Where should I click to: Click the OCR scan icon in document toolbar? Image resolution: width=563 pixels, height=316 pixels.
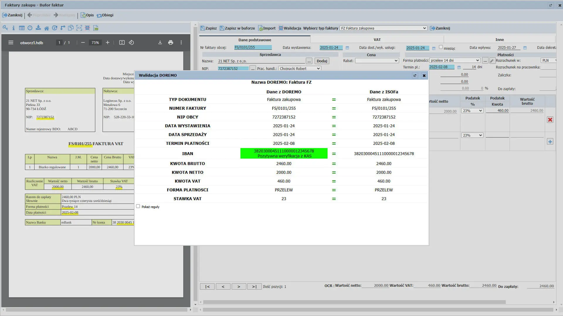point(79,28)
